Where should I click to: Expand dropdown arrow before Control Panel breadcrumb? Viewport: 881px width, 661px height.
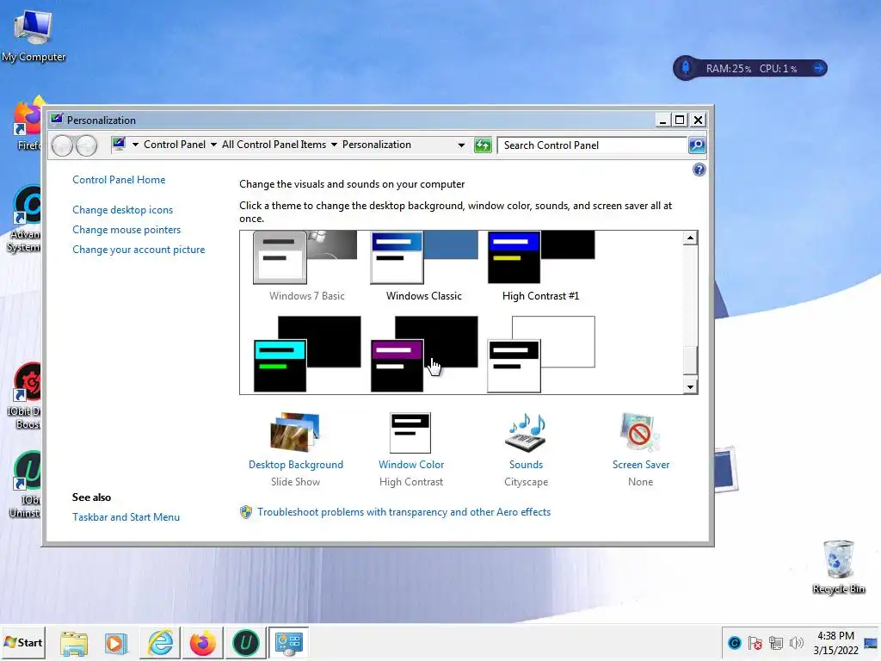click(x=135, y=145)
